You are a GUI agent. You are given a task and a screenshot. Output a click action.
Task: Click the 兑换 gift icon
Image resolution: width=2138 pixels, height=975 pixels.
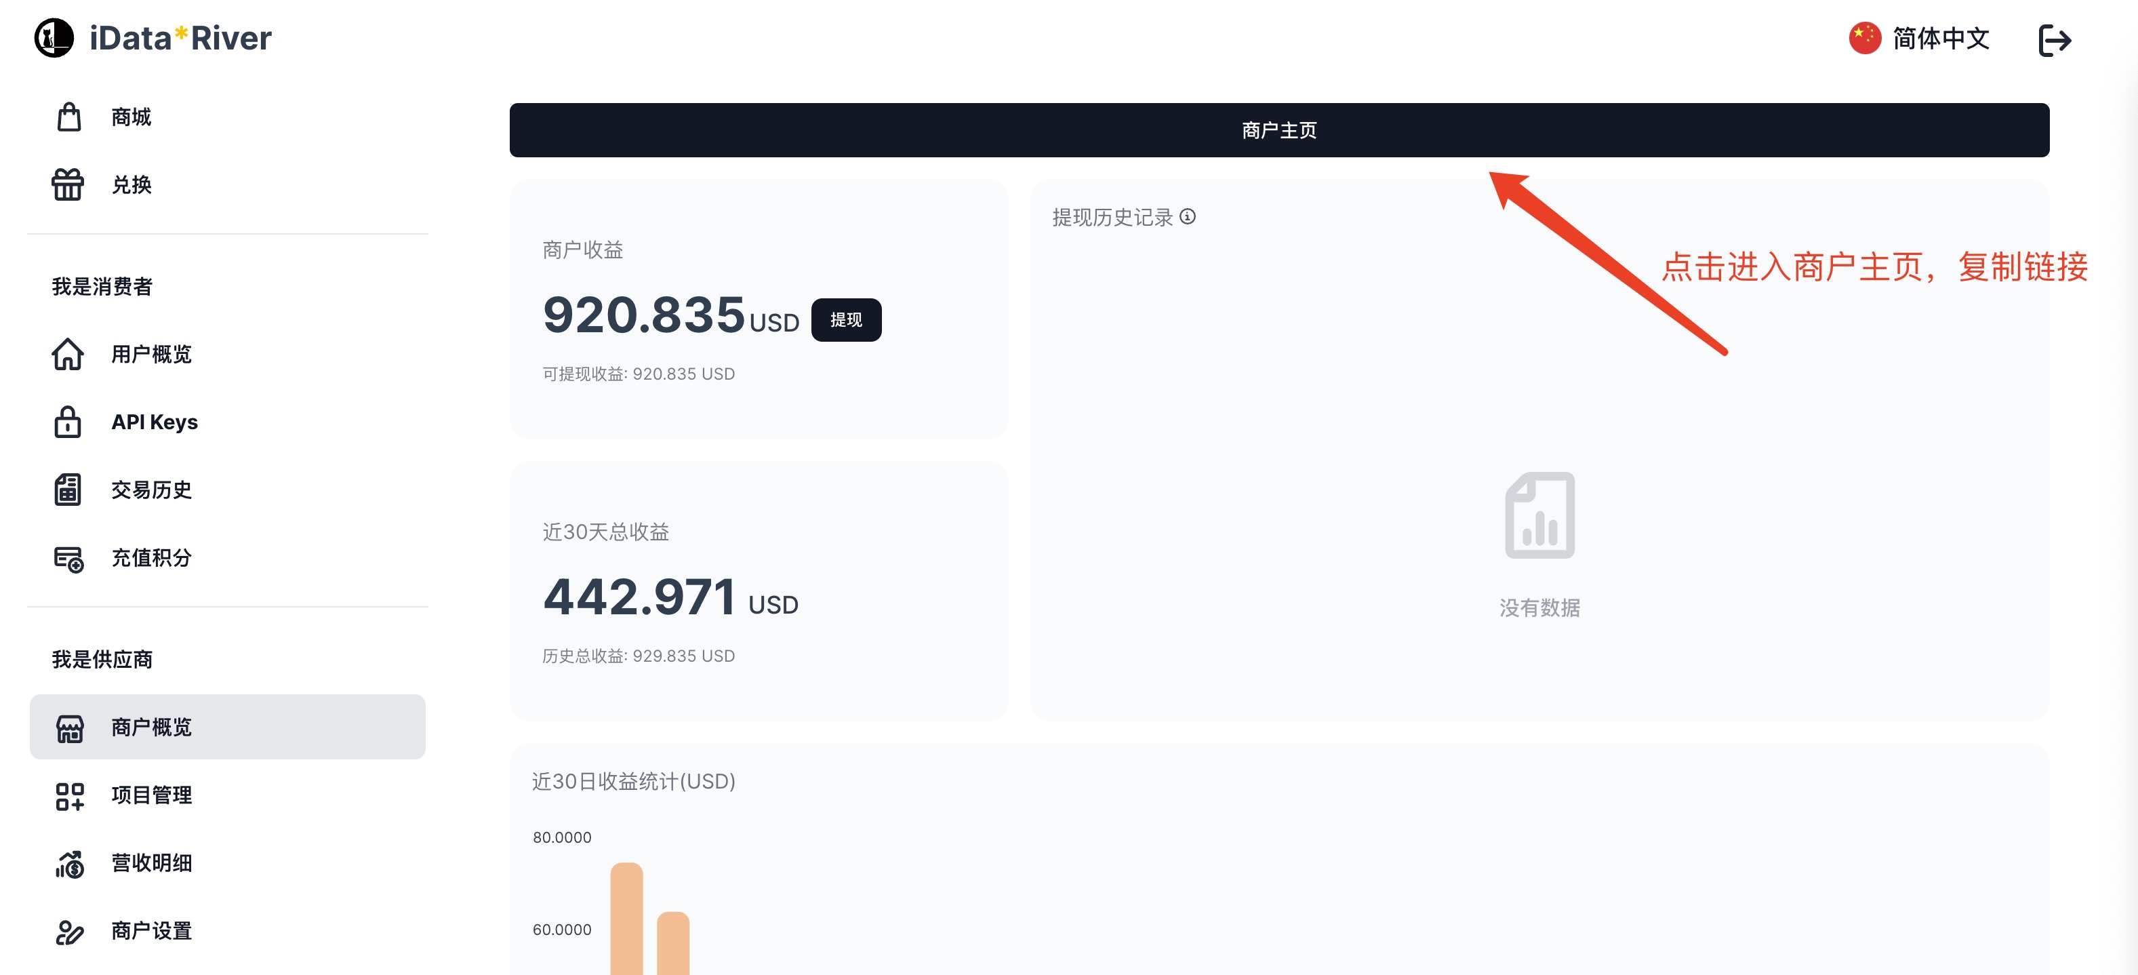point(68,184)
